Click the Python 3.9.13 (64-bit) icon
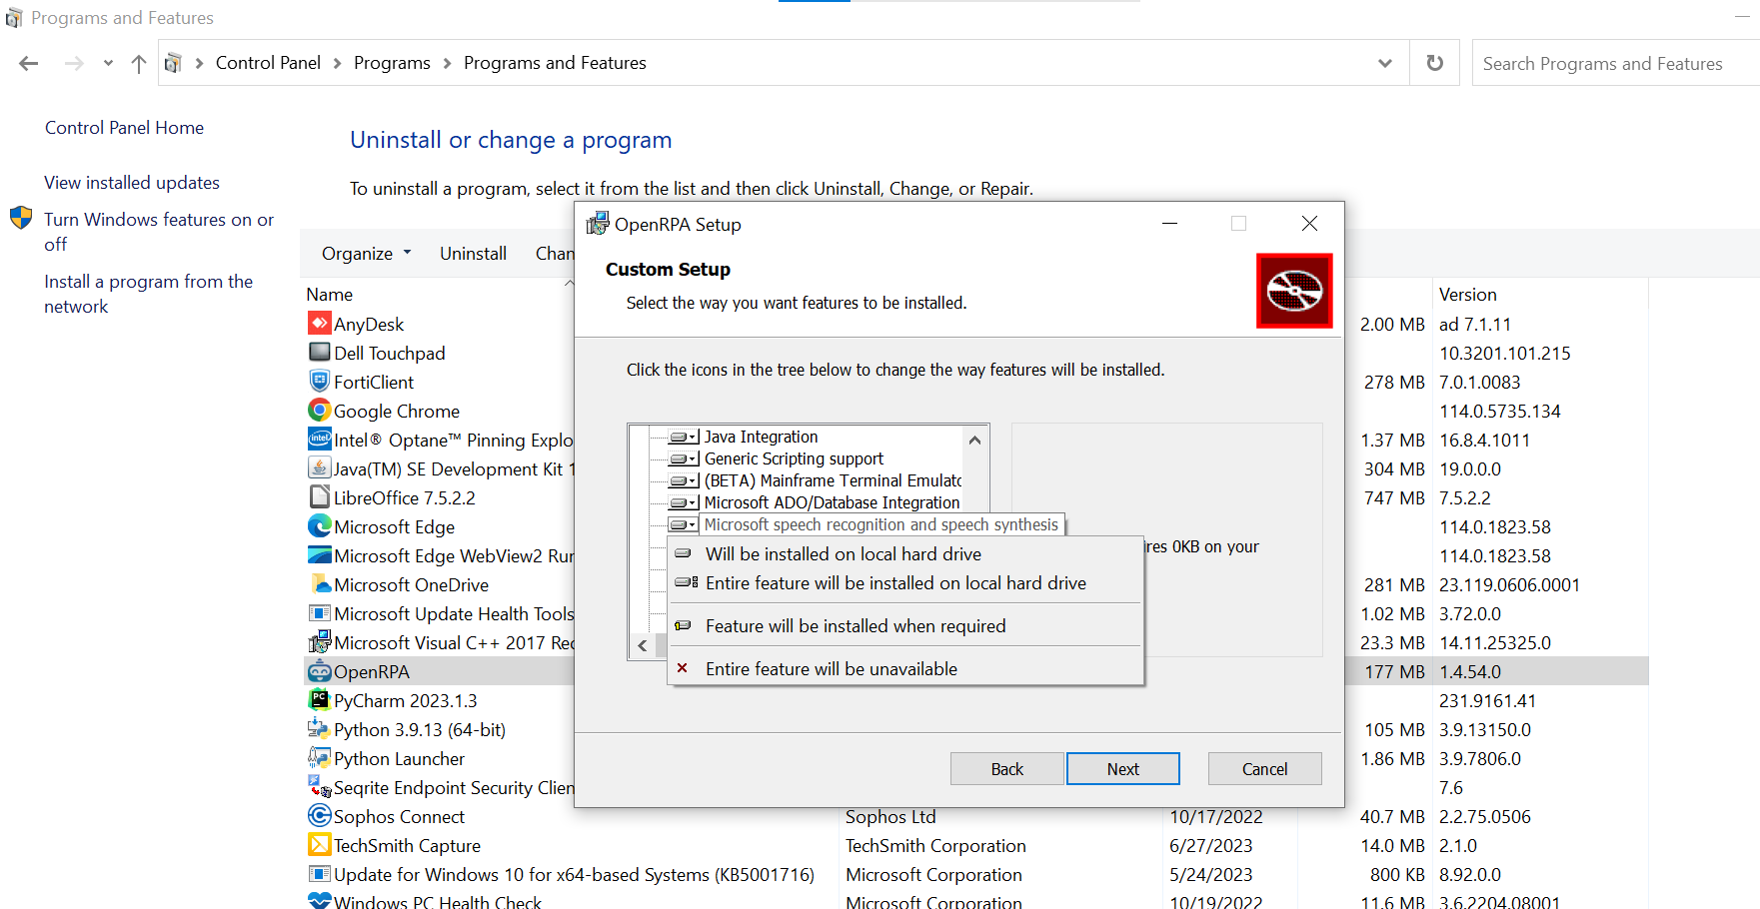This screenshot has height=909, width=1760. click(x=319, y=728)
